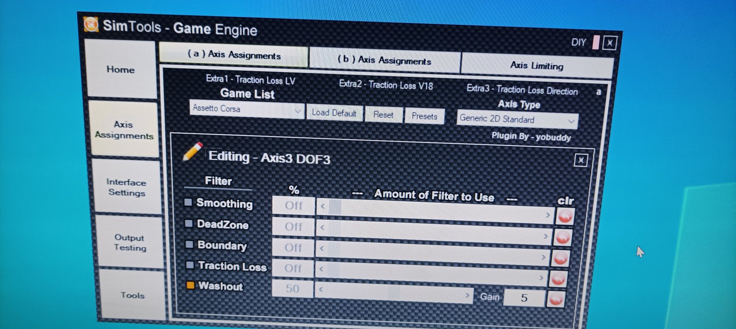Click the pencil editing icon
This screenshot has width=736, height=329.
pos(192,152)
